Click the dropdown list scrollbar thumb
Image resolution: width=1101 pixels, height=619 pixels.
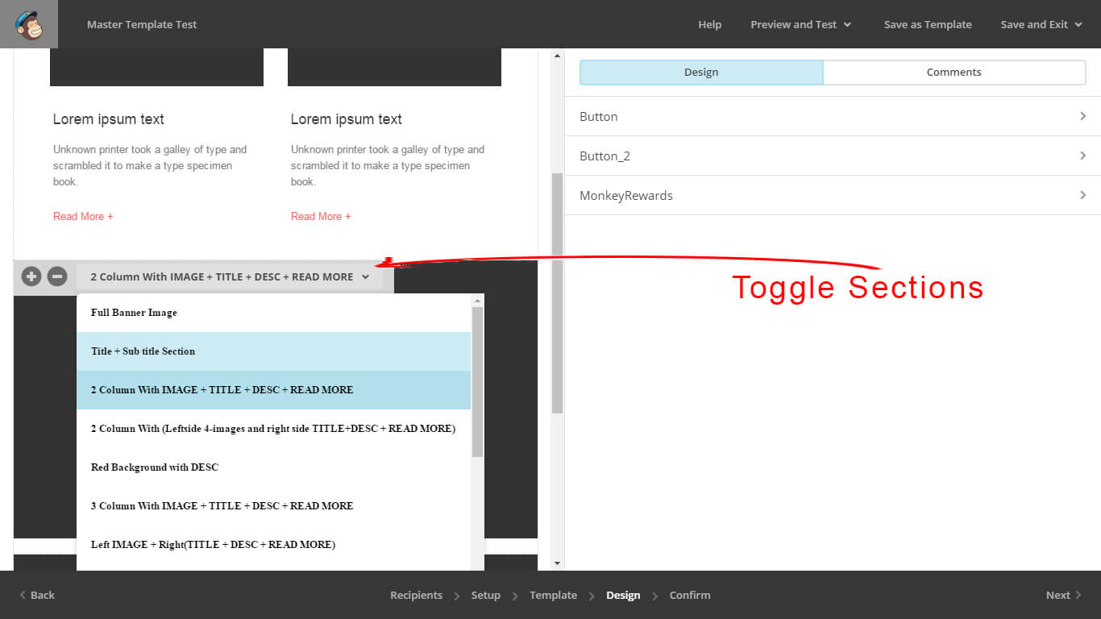(477, 382)
